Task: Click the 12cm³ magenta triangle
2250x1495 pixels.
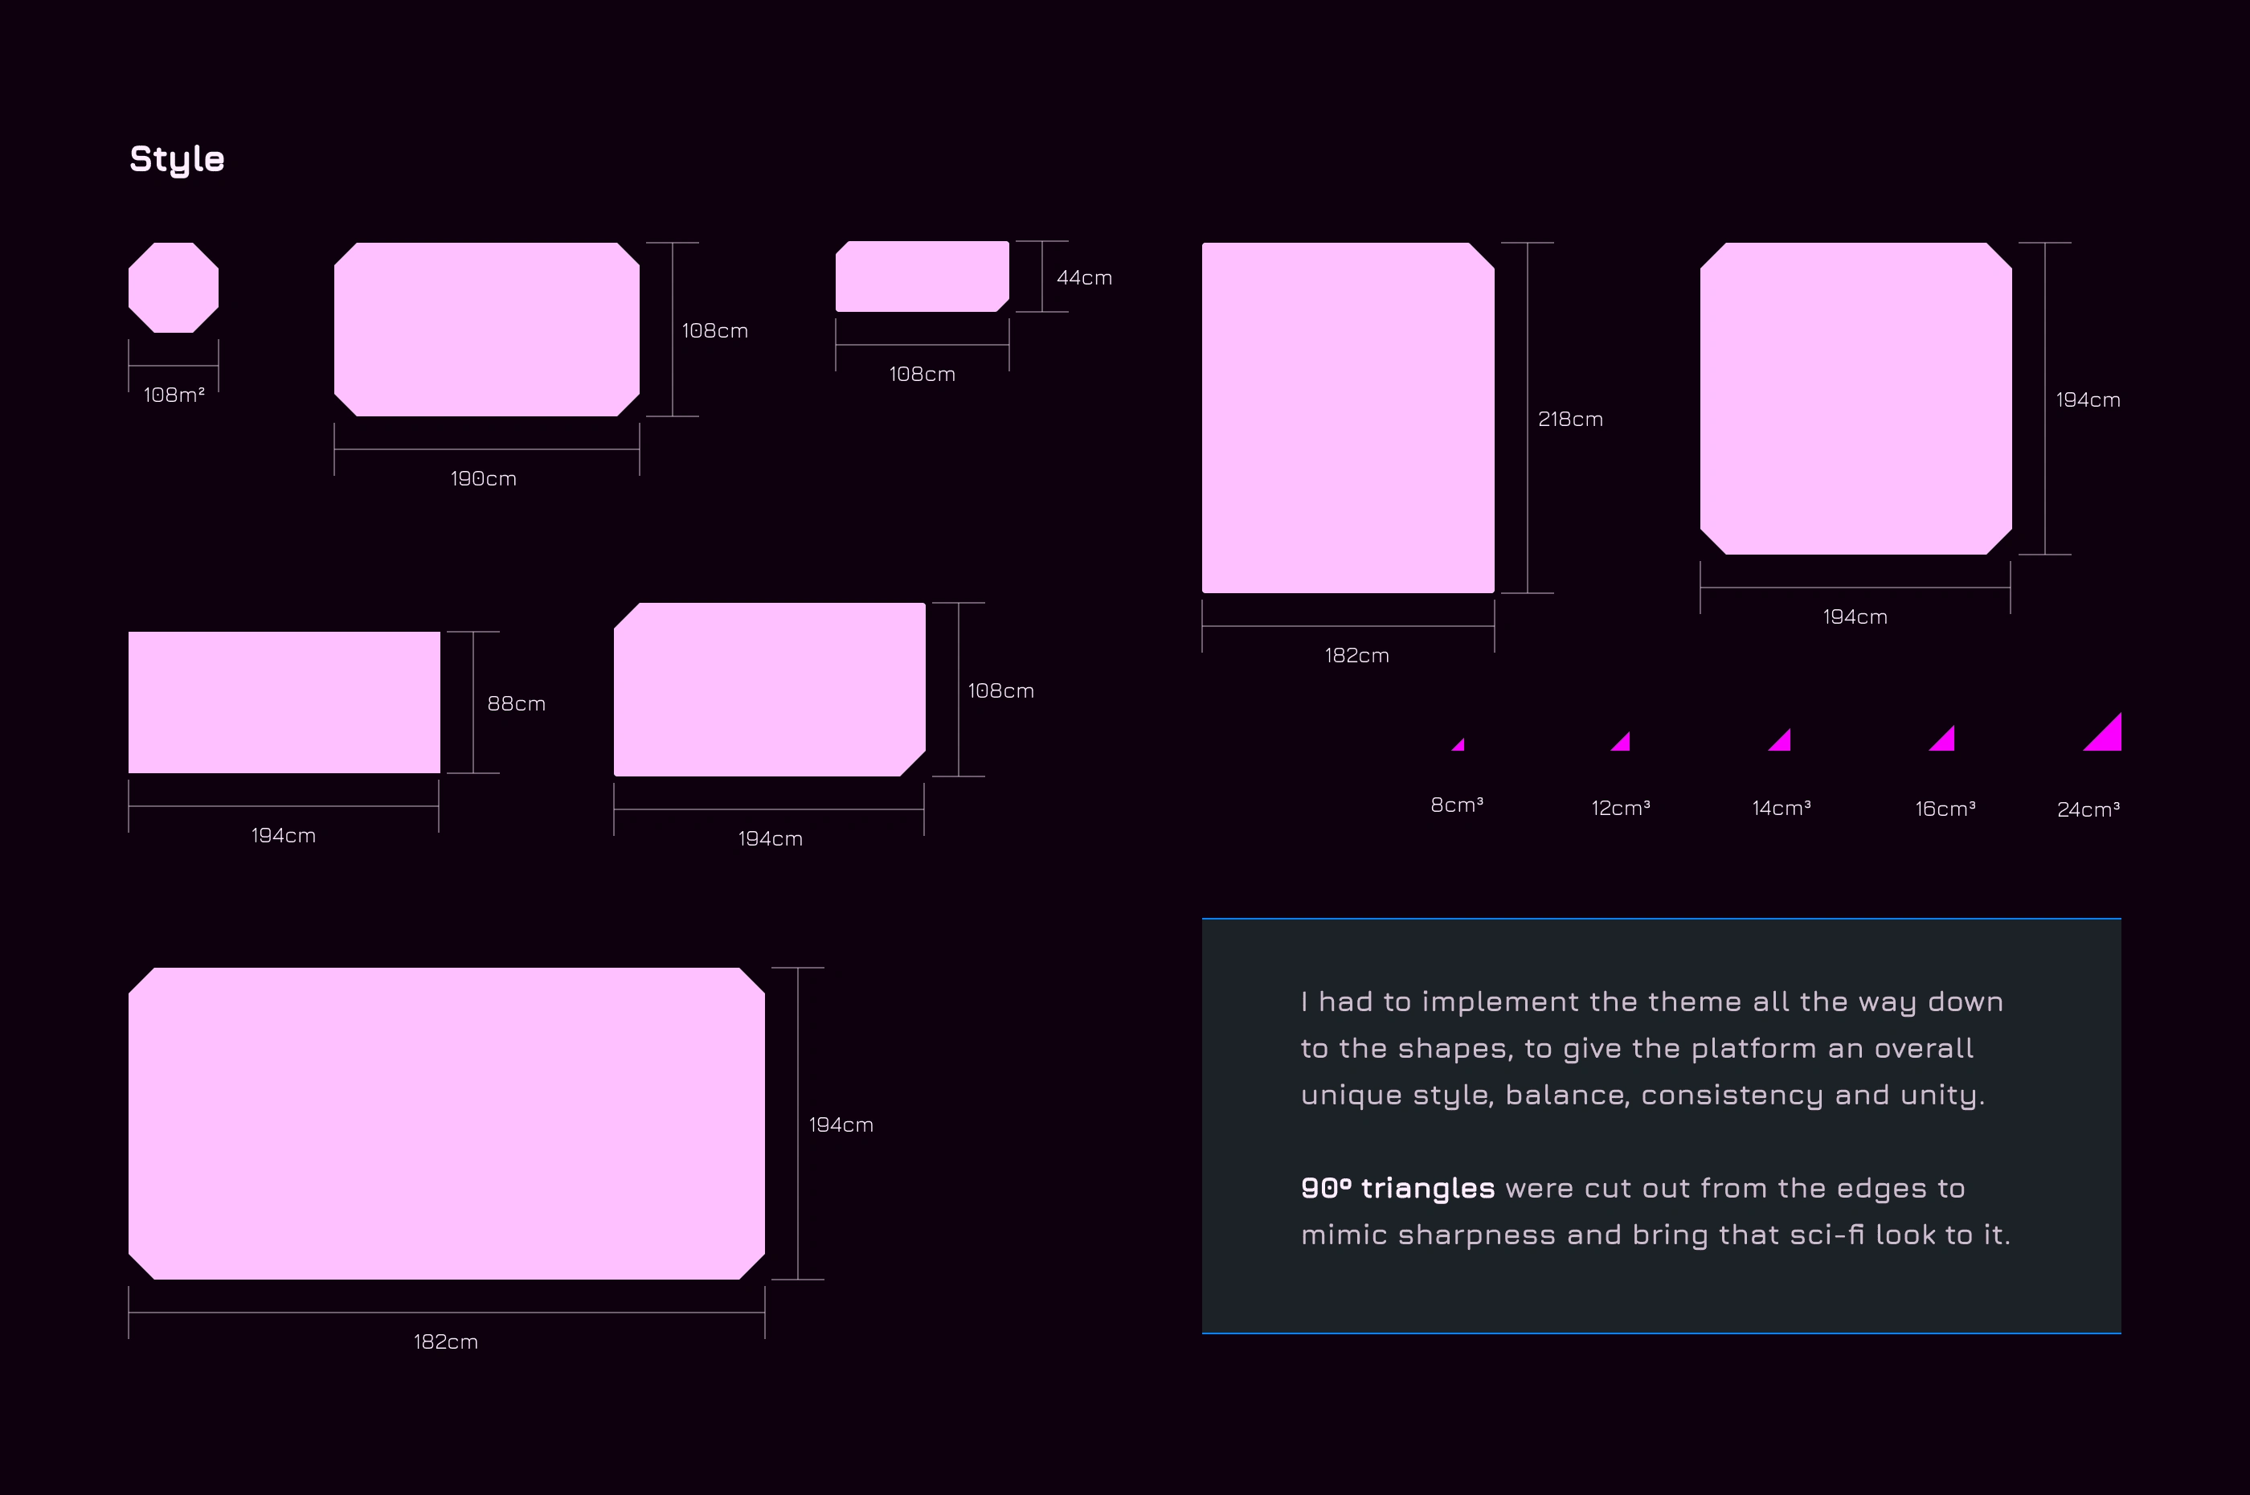Action: [x=1623, y=743]
